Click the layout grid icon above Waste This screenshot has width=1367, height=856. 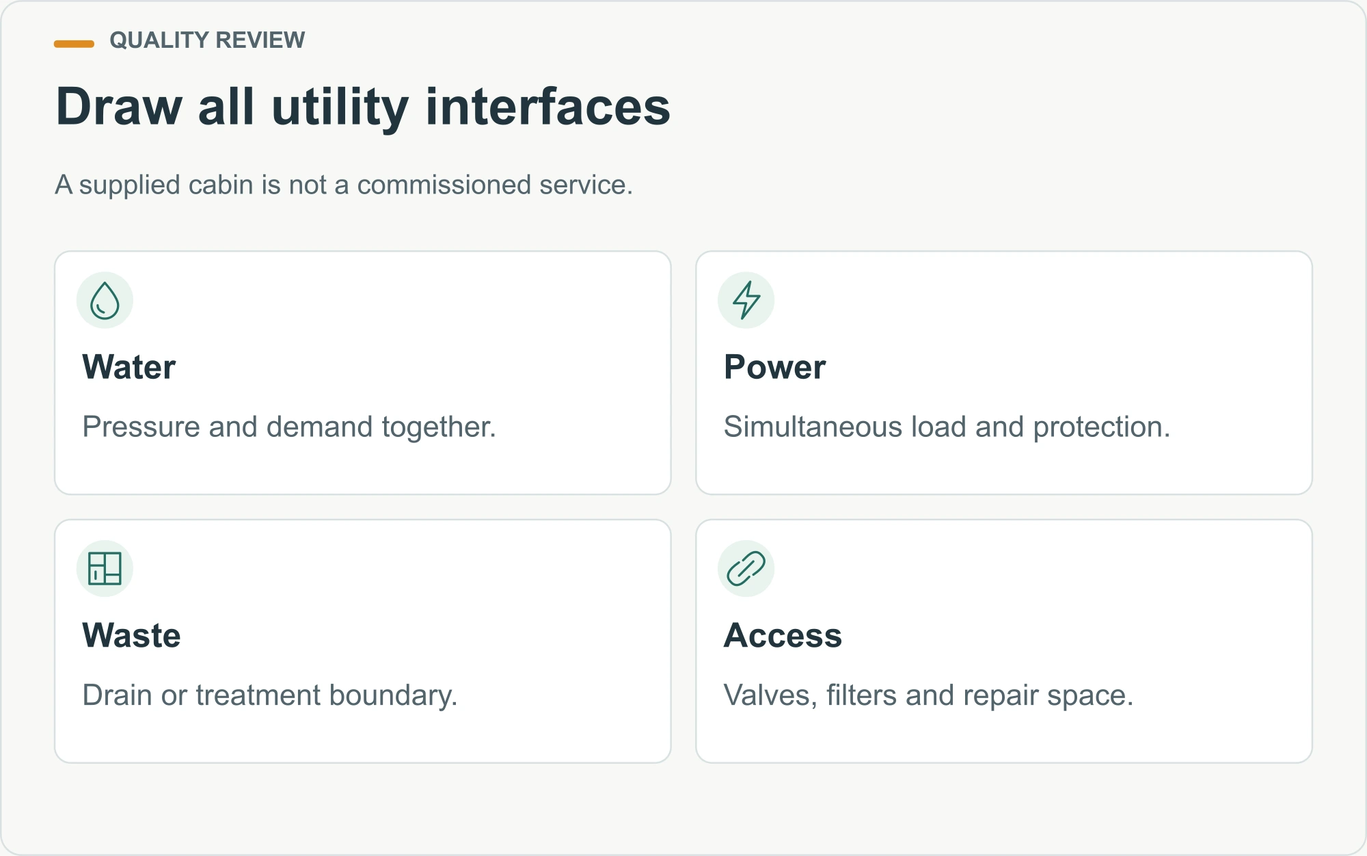105,568
